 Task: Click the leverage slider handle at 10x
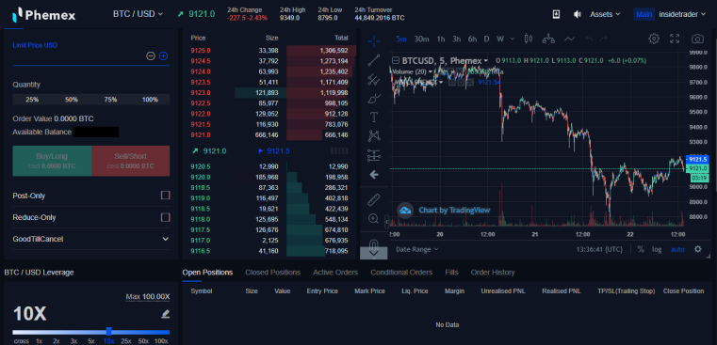[x=109, y=331]
